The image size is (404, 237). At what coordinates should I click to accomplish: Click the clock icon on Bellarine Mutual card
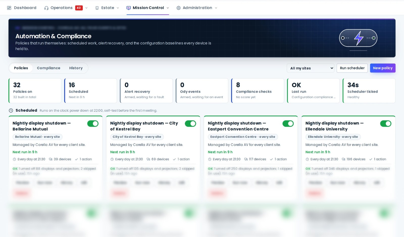(14, 159)
